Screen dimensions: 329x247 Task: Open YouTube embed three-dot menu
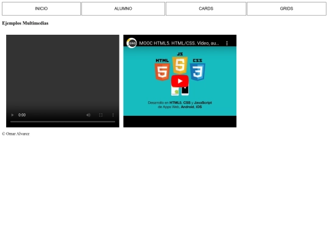227,43
